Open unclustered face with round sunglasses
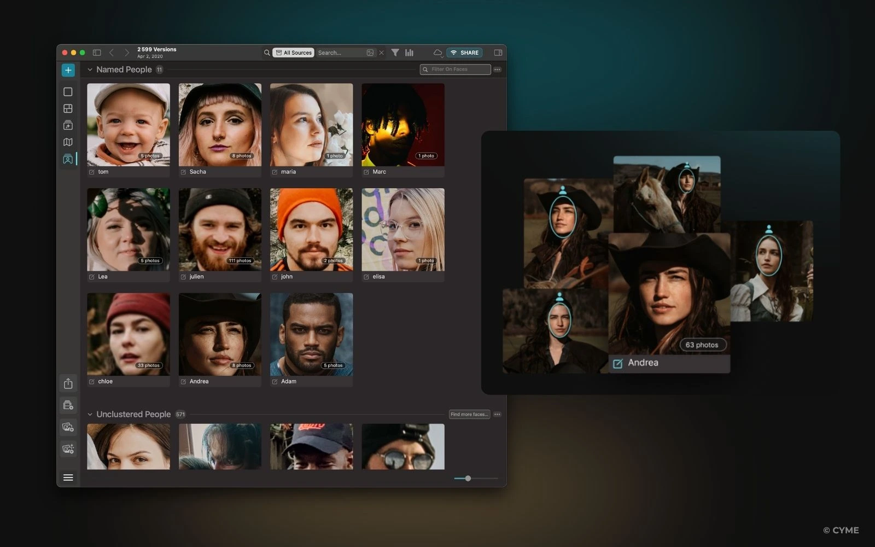 403,446
